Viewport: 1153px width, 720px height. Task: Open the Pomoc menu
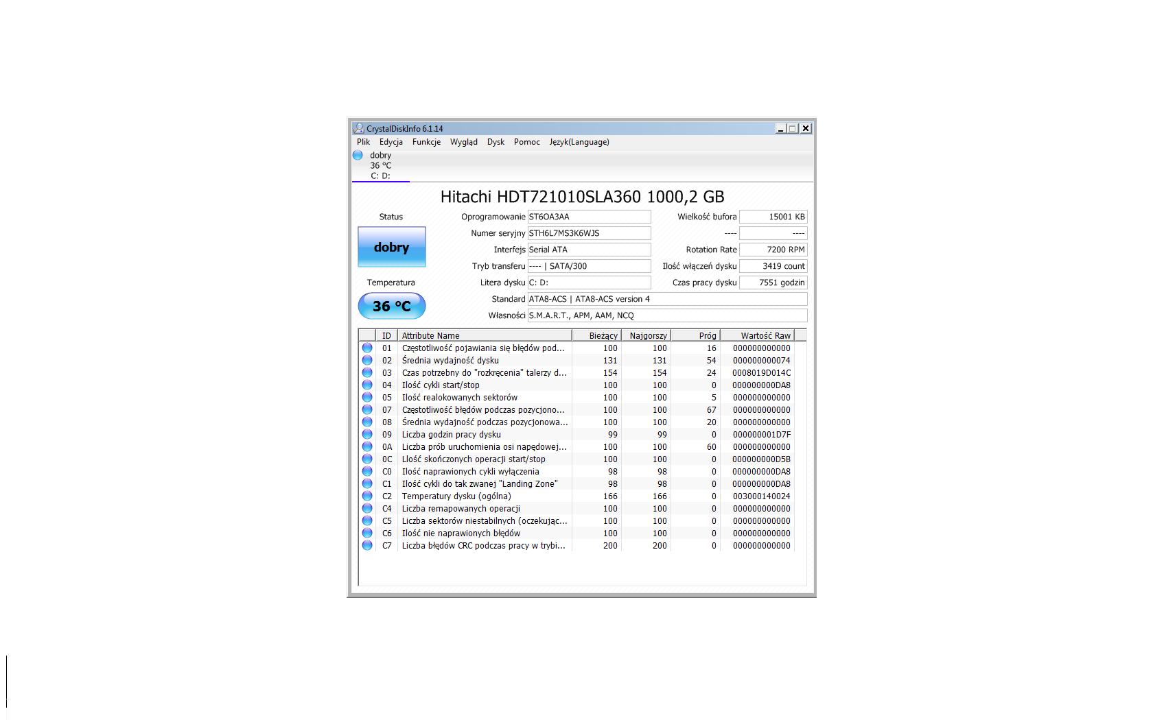(527, 142)
